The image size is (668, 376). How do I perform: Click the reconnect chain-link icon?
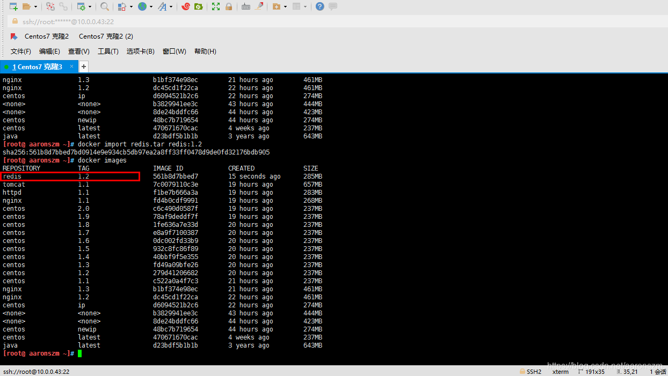[x=63, y=6]
